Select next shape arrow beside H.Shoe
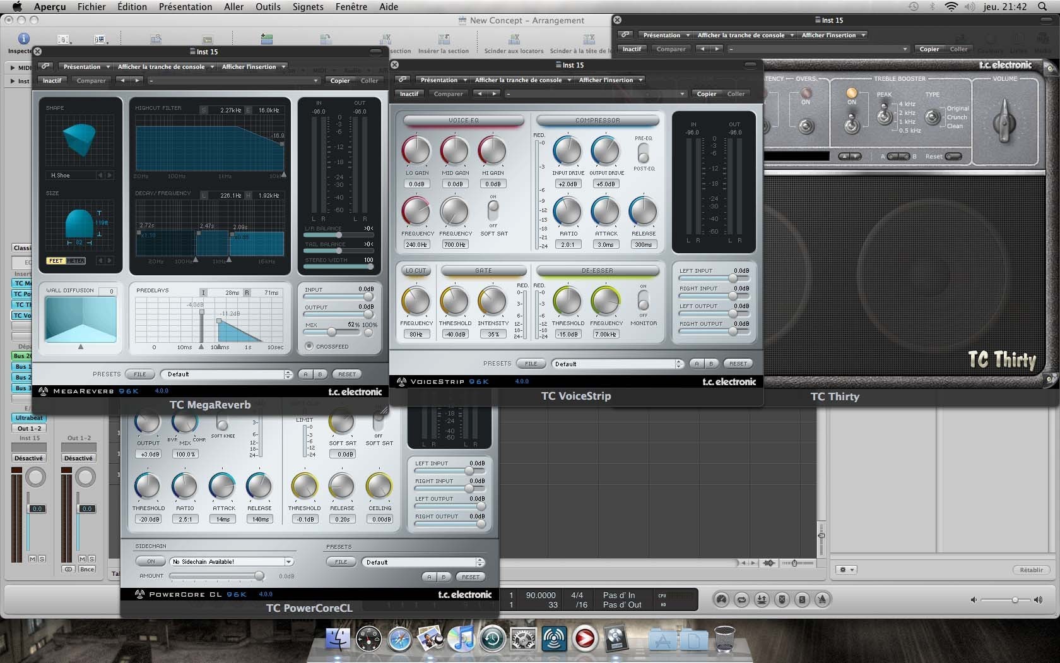The height and width of the screenshot is (663, 1060). pyautogui.click(x=109, y=176)
